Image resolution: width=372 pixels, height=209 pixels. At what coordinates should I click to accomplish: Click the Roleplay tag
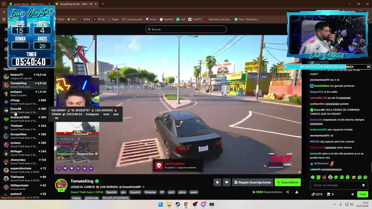point(150,192)
